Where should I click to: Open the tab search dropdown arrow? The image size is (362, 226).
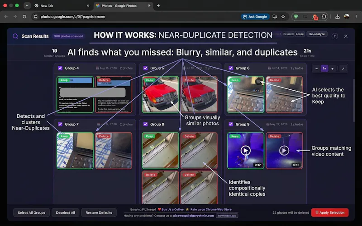[27, 5]
